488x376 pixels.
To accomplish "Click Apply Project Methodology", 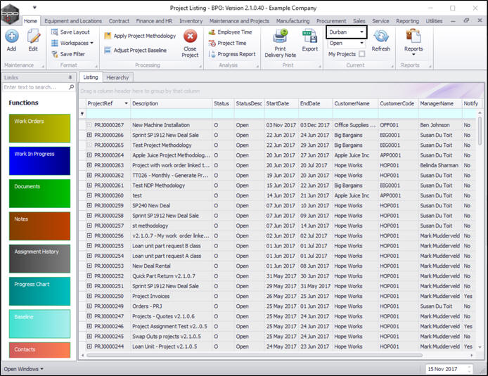I will [139, 35].
